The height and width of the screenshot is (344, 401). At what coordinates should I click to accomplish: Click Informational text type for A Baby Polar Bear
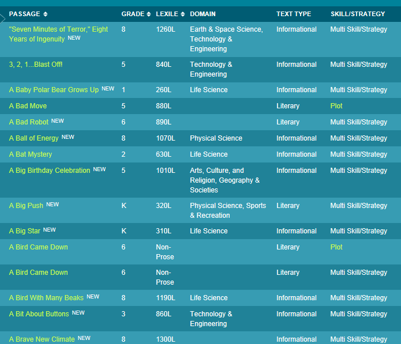(x=297, y=90)
